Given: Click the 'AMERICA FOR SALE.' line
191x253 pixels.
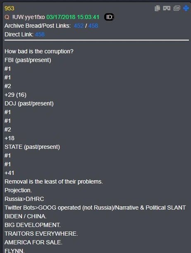Looking at the screenshot, I should coord(33,242).
